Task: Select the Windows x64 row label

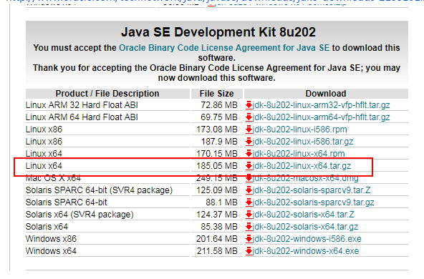Action: 51,251
